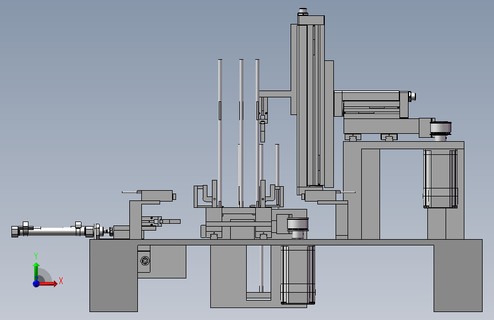Select the leftmost tall vertical guide rod
494x320 pixels.
pos(220,133)
